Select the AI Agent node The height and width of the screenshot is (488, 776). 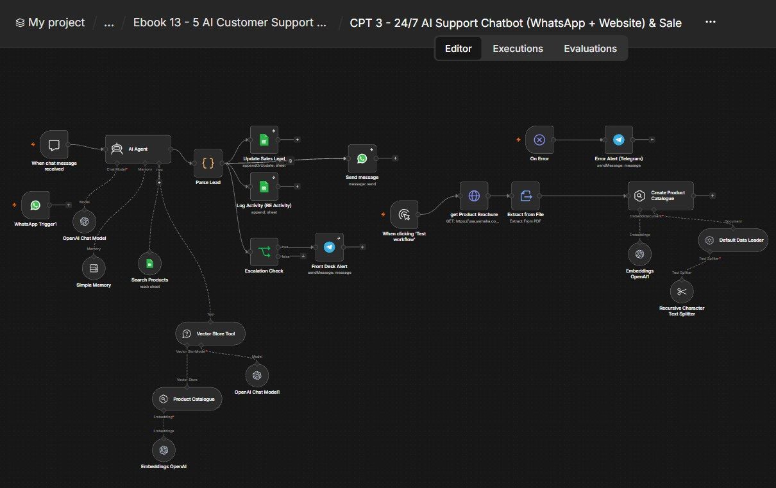pyautogui.click(x=138, y=149)
